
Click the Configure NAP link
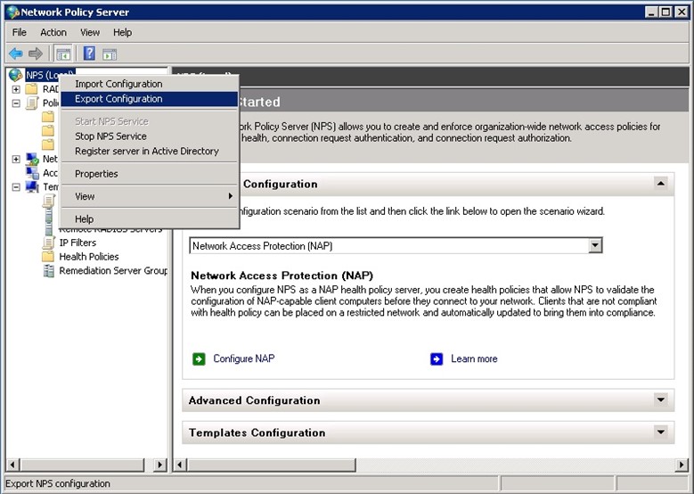(244, 358)
